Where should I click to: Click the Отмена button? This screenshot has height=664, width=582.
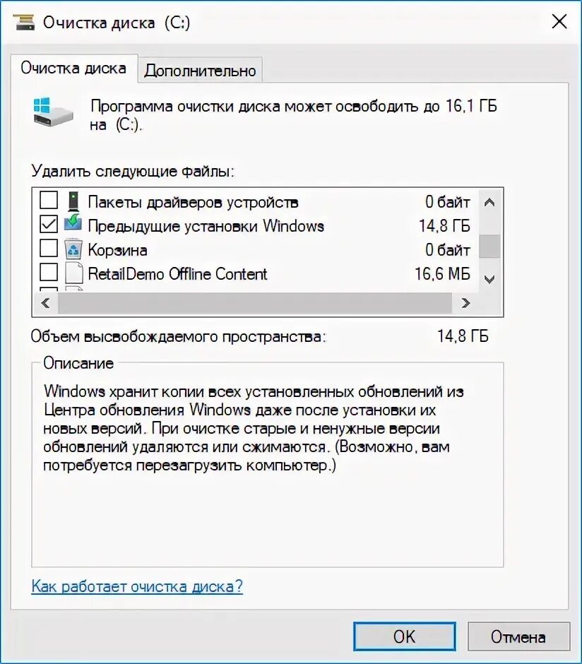click(x=518, y=636)
